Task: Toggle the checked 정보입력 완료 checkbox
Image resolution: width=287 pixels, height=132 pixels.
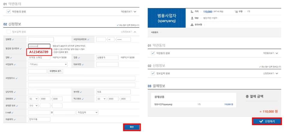Action: click(x=153, y=73)
